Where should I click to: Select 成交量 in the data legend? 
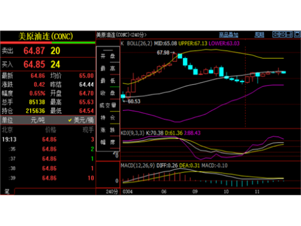[108, 105]
